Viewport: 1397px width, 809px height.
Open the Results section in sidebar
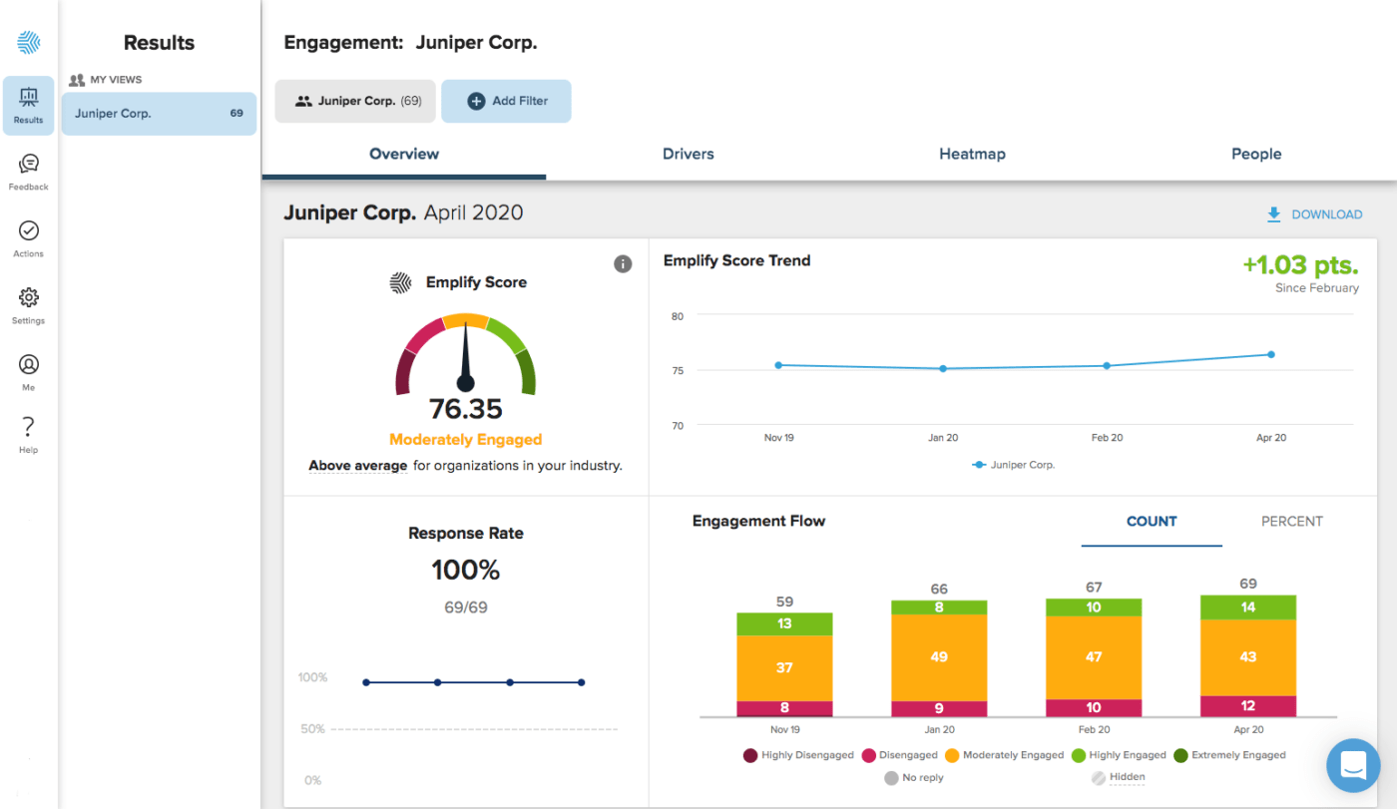pyautogui.click(x=29, y=105)
